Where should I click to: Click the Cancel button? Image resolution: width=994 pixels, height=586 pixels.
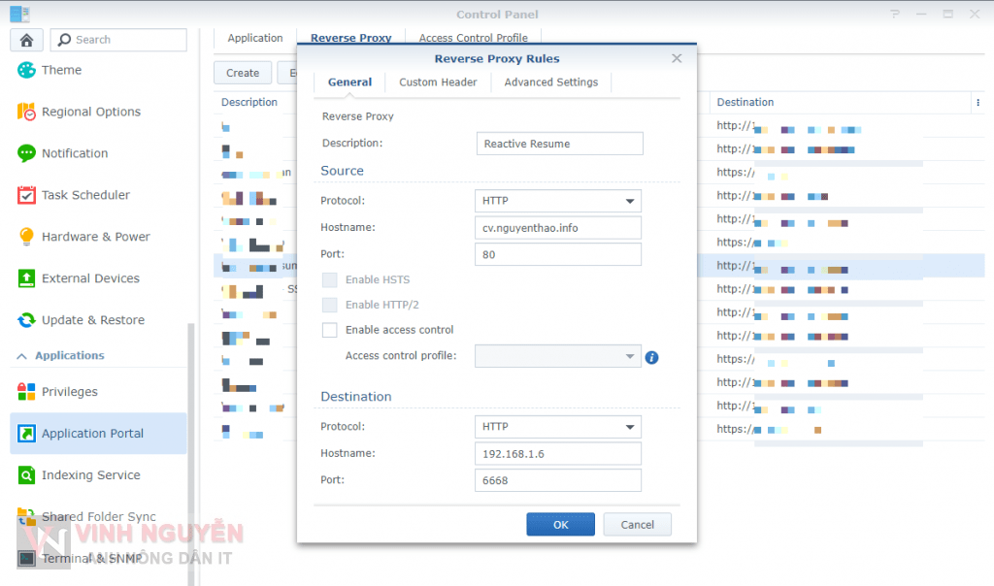click(x=637, y=525)
